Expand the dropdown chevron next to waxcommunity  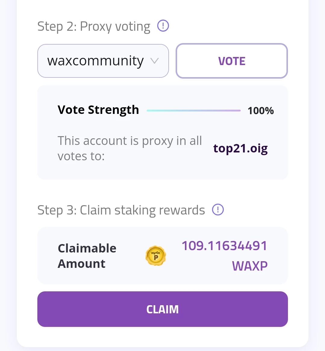155,61
